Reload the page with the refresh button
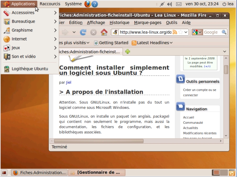This screenshot has height=177, width=237. coord(83,32)
